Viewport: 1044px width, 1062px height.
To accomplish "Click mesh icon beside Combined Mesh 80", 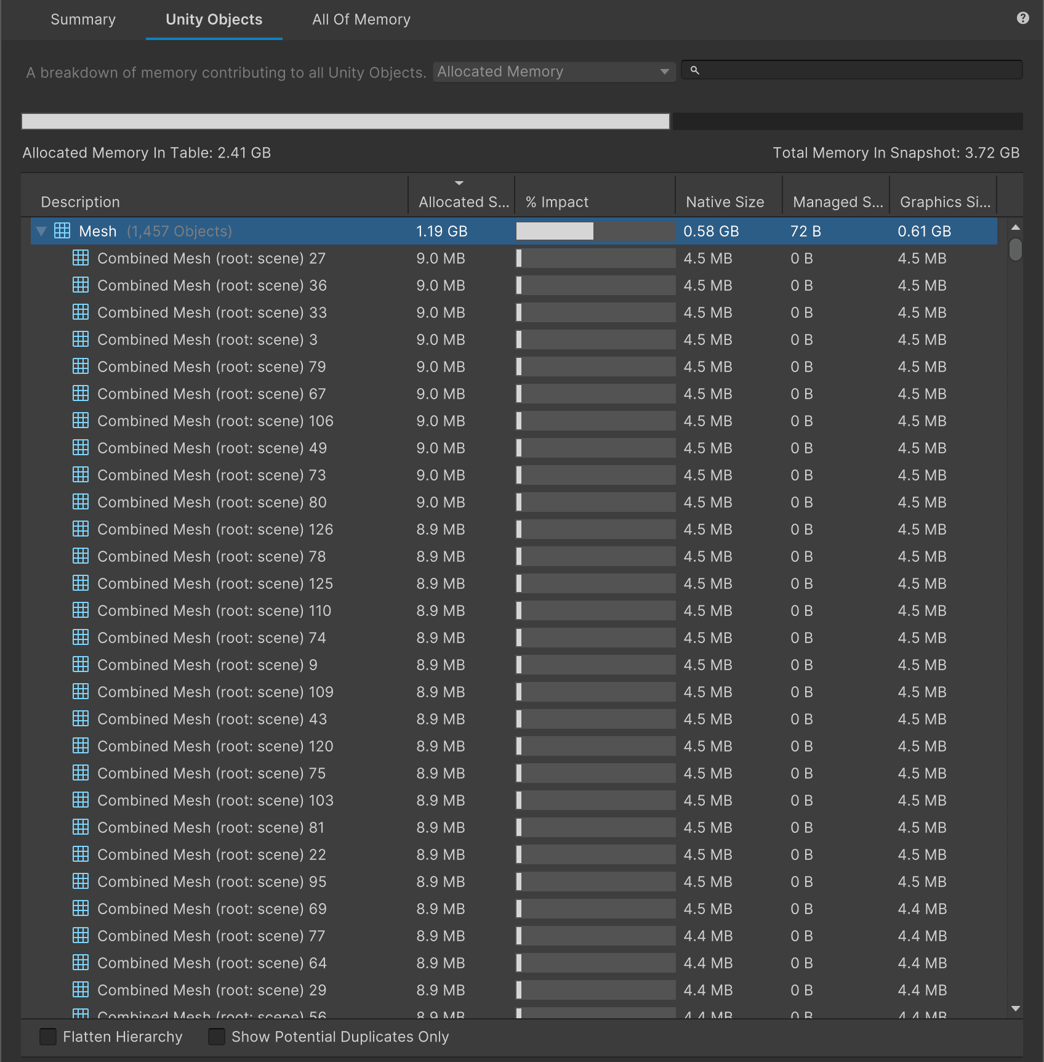I will 81,502.
